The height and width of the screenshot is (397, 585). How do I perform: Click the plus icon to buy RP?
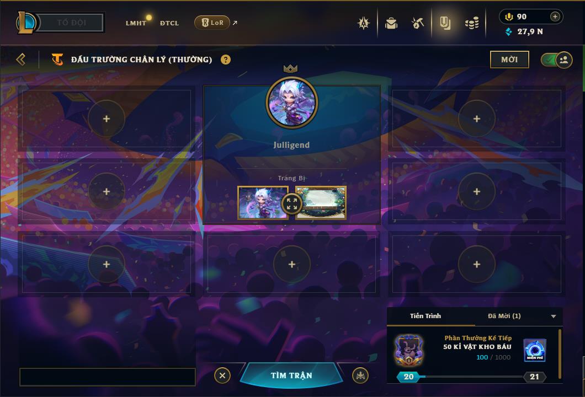[x=555, y=17]
